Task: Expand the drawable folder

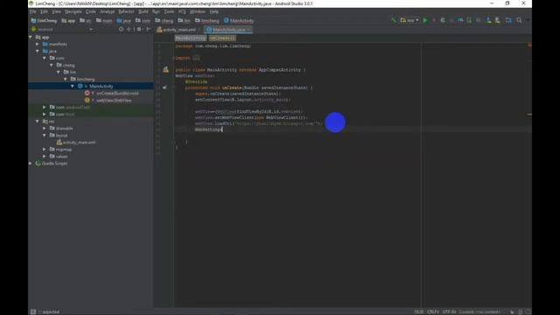Action: 45,129
